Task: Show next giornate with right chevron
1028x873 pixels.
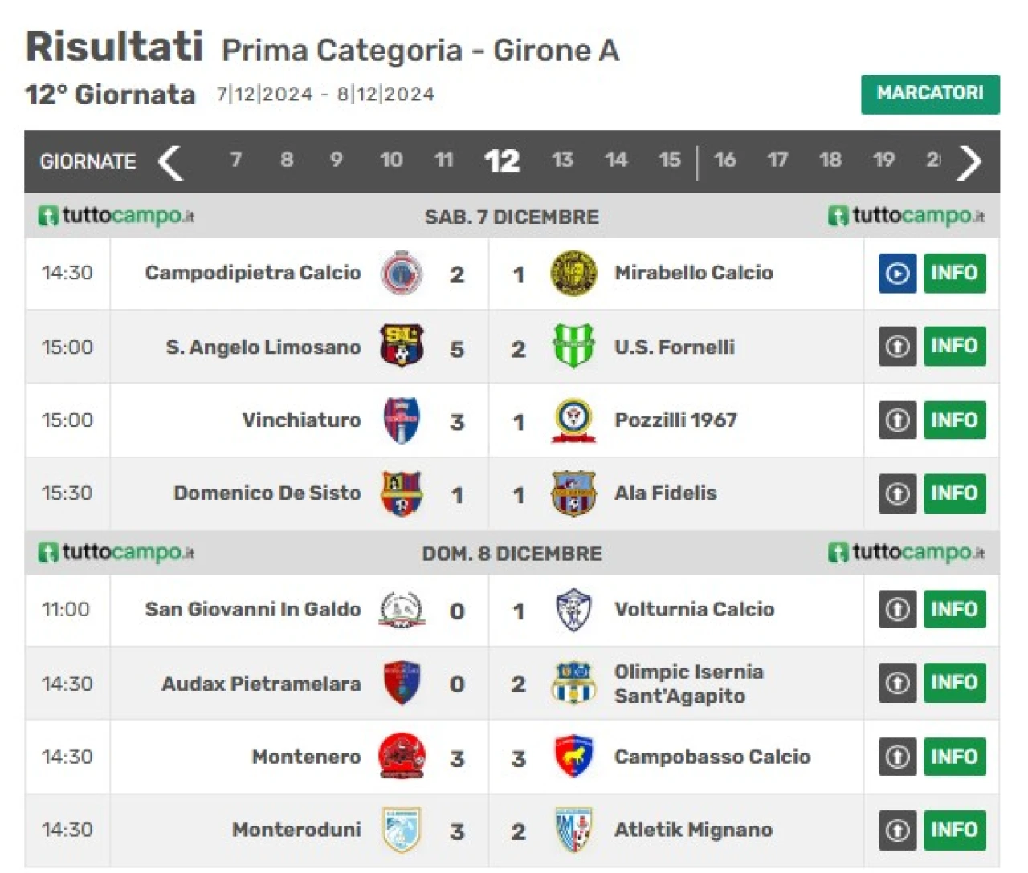Action: click(969, 162)
